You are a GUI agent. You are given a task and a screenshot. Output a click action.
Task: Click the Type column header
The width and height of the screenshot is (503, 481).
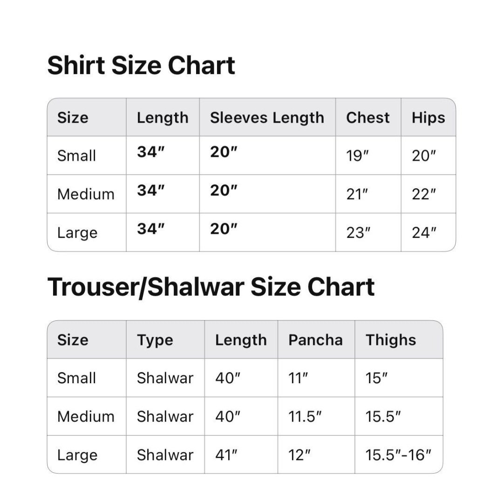pyautogui.click(x=155, y=340)
